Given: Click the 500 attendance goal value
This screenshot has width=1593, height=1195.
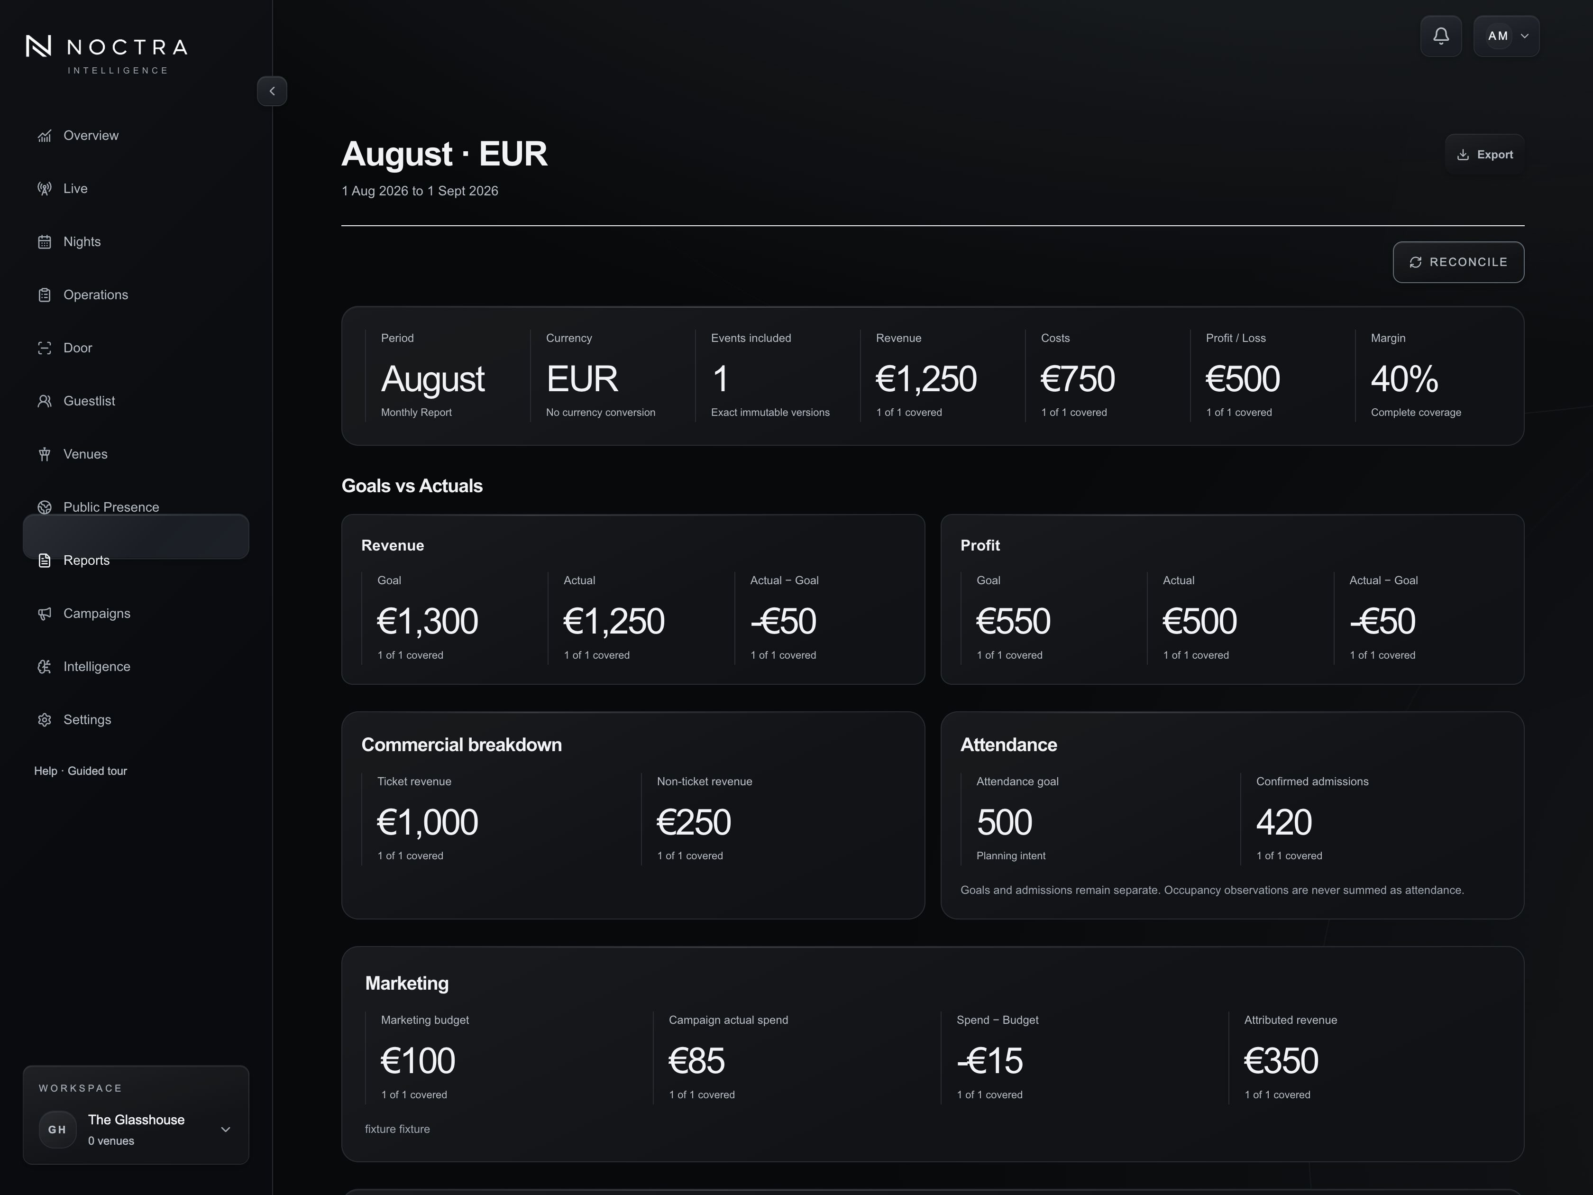Looking at the screenshot, I should coord(1004,823).
